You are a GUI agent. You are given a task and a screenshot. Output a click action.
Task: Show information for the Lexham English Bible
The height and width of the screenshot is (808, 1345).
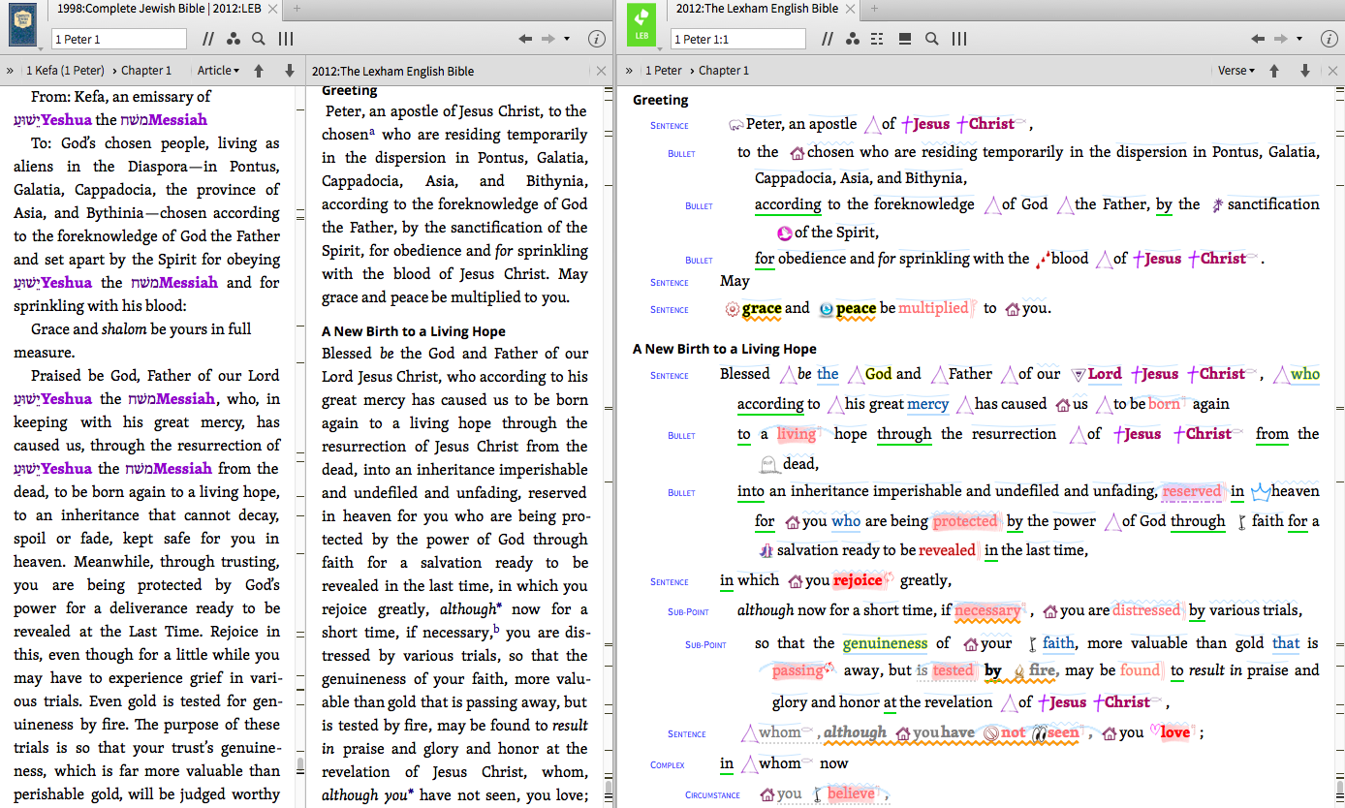pos(1329,39)
